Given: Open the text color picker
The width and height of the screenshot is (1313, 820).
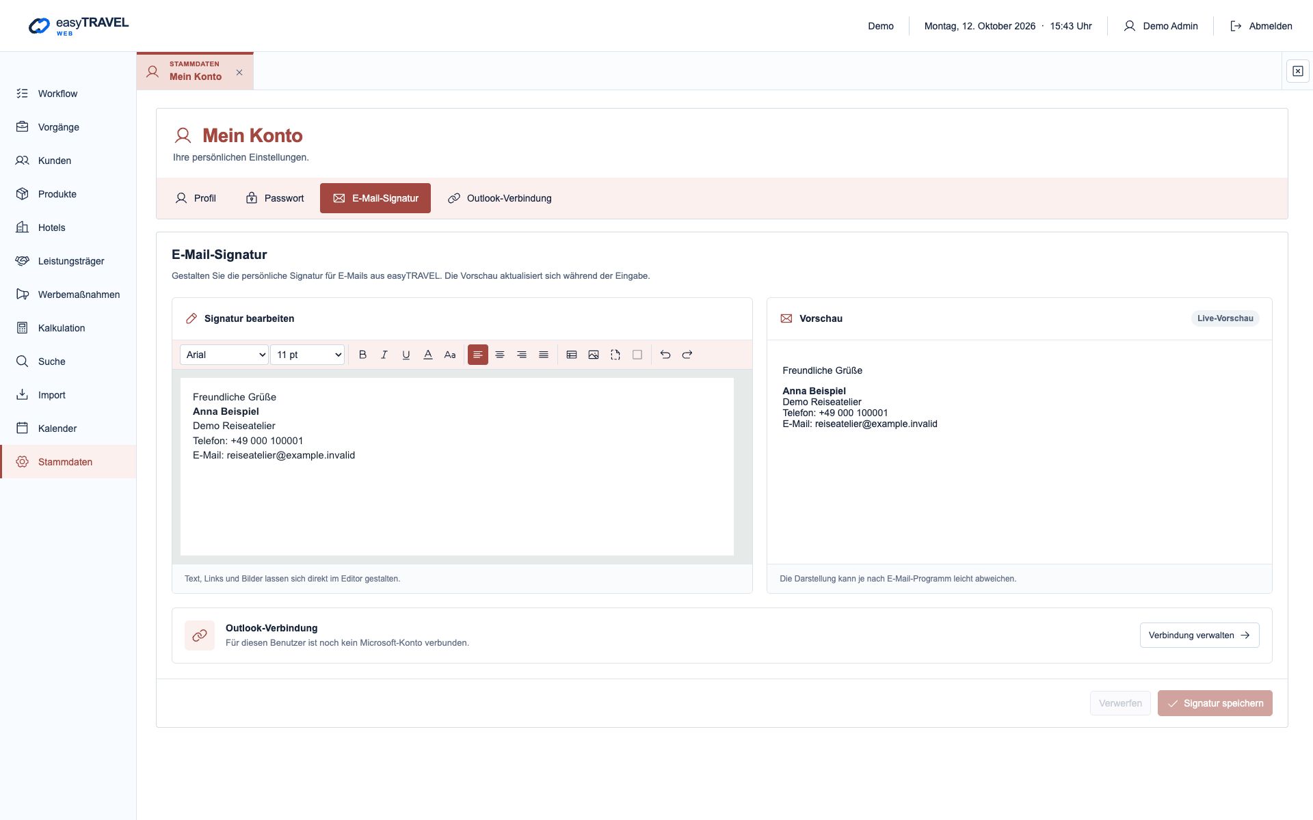Looking at the screenshot, I should click(x=428, y=355).
